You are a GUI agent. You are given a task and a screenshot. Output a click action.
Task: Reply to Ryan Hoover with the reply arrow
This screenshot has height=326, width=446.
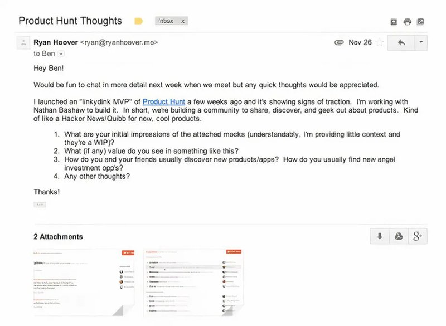tap(400, 42)
